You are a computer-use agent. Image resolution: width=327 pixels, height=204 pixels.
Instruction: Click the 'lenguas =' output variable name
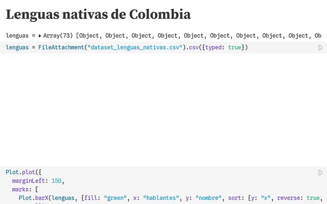[20, 36]
